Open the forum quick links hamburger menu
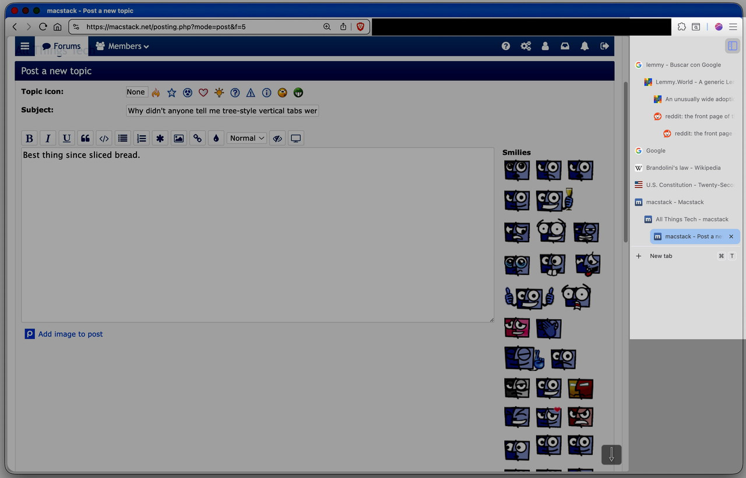The image size is (746, 478). (24, 45)
